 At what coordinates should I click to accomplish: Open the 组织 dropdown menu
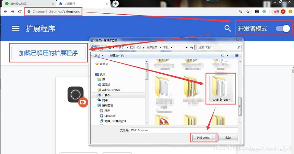(99, 56)
